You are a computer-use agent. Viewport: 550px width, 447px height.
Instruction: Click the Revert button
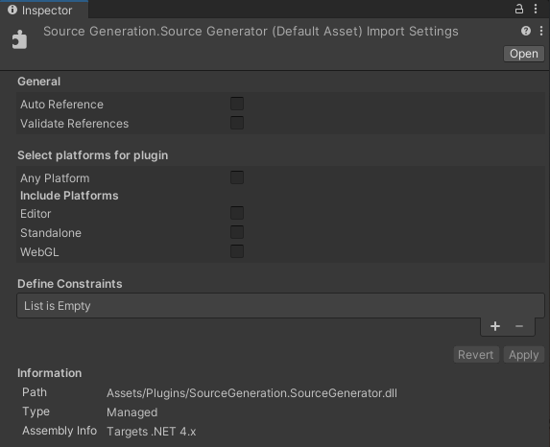[476, 355]
